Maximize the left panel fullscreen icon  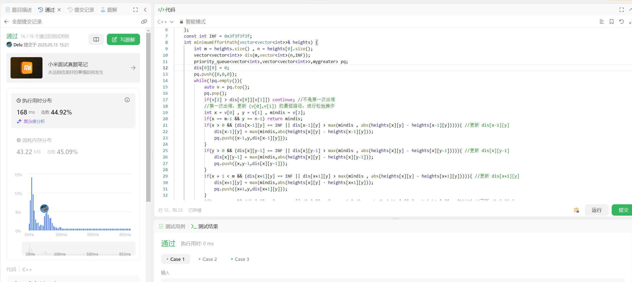(136, 10)
